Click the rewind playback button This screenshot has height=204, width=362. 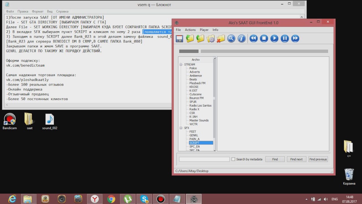(x=254, y=39)
